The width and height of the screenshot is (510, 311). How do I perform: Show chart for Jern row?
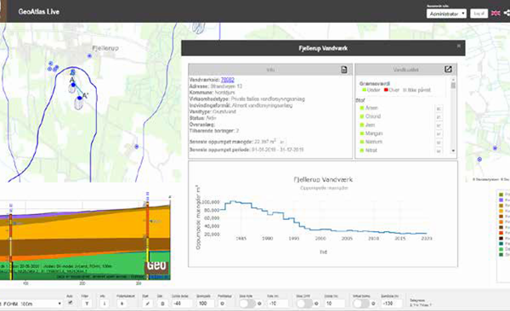coord(439,126)
